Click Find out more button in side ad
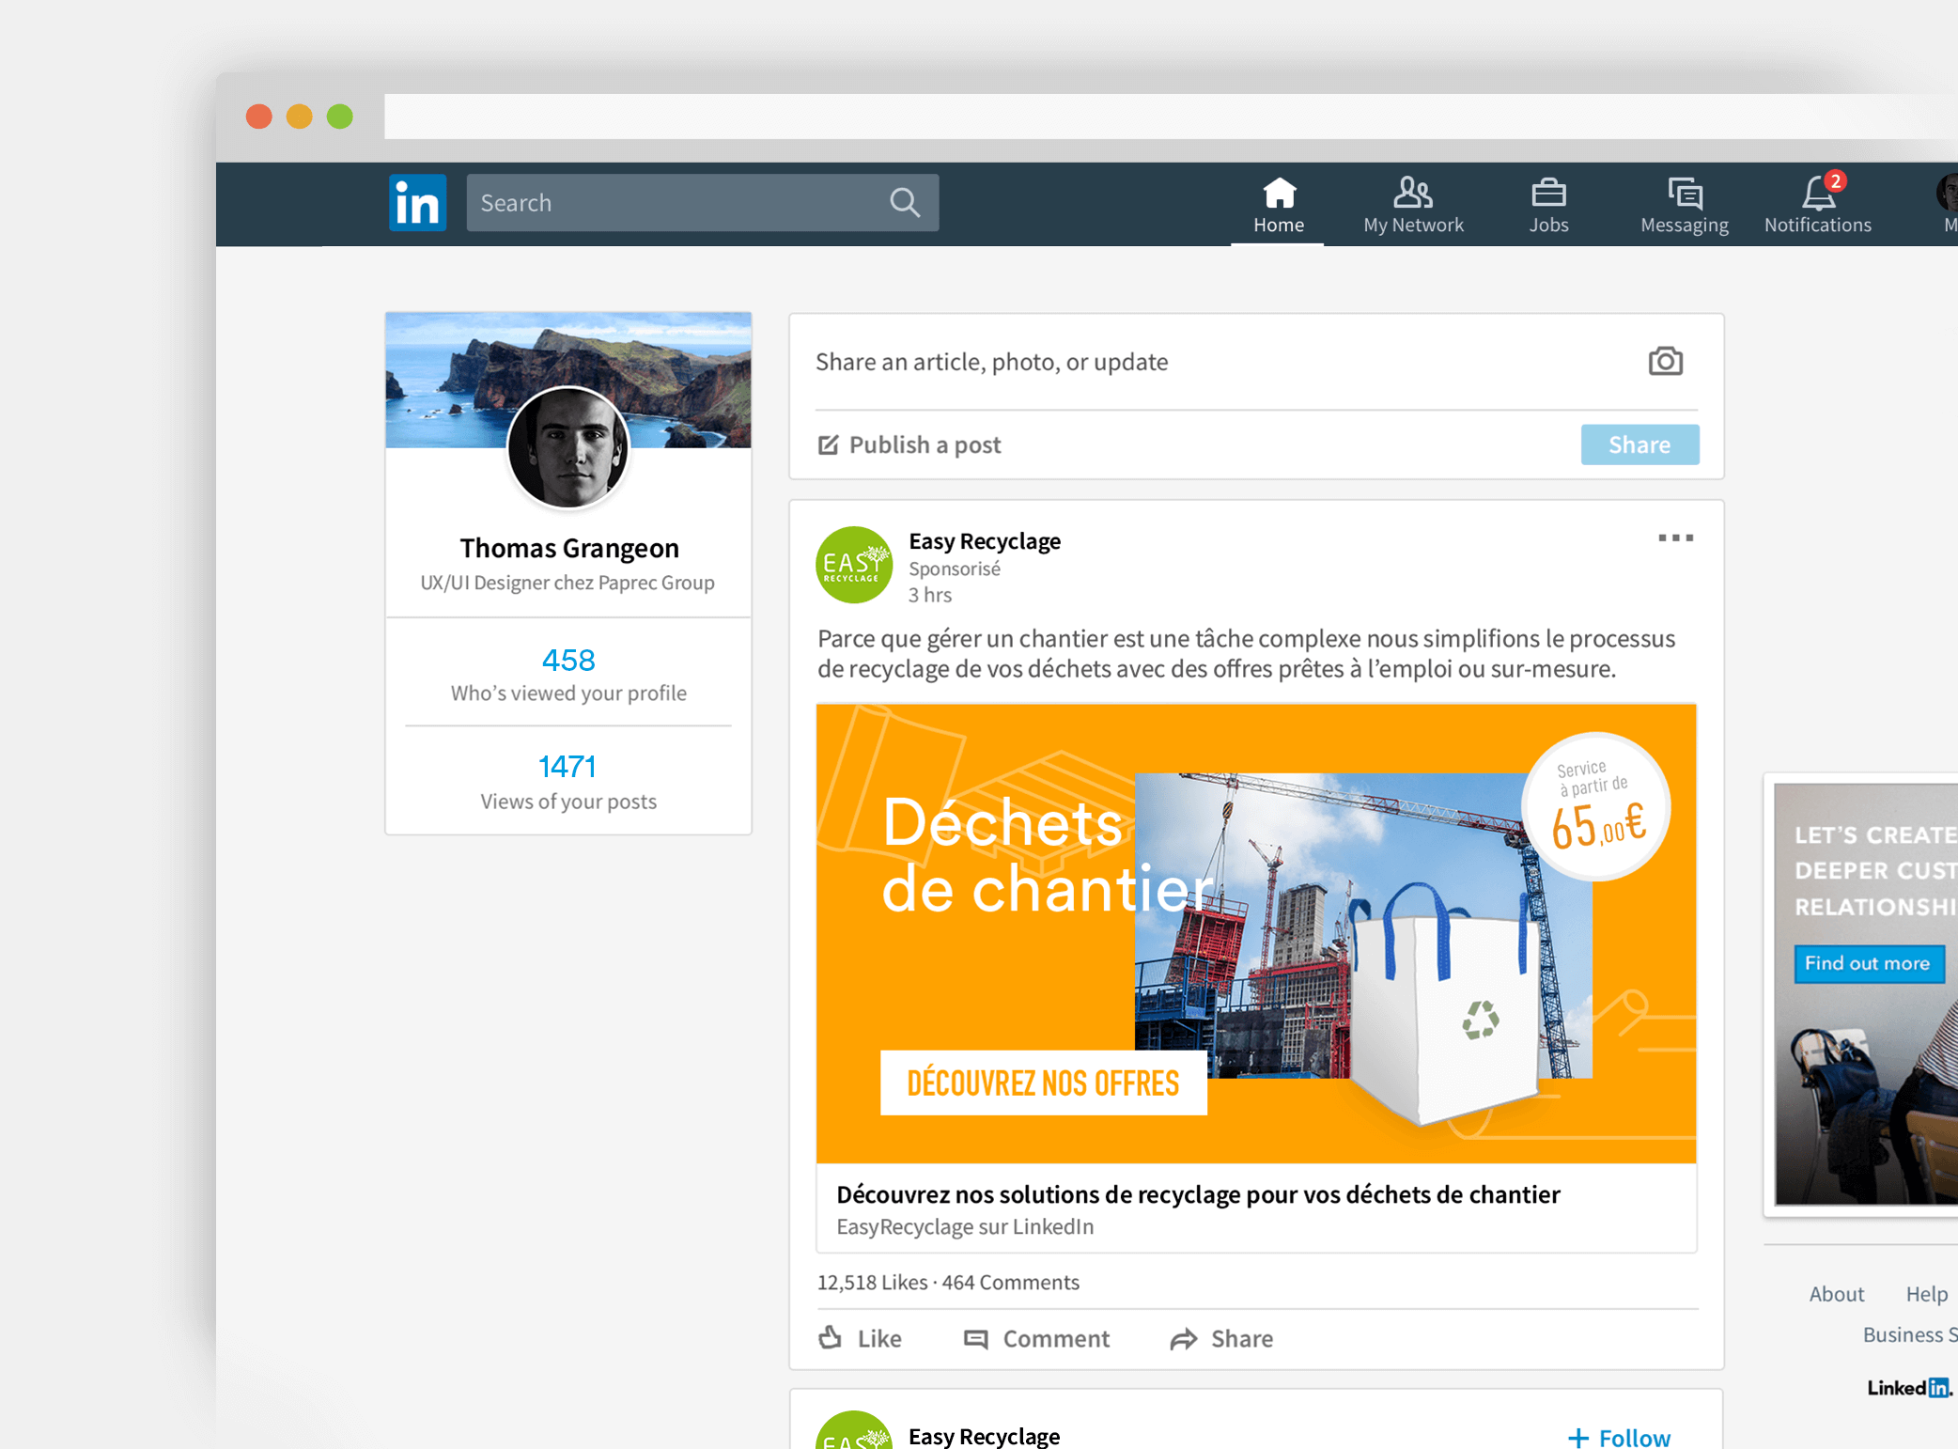This screenshot has height=1449, width=1958. (1868, 963)
